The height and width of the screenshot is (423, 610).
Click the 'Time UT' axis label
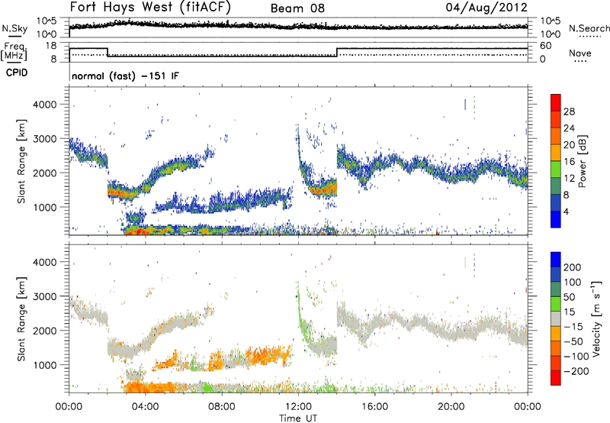point(298,418)
